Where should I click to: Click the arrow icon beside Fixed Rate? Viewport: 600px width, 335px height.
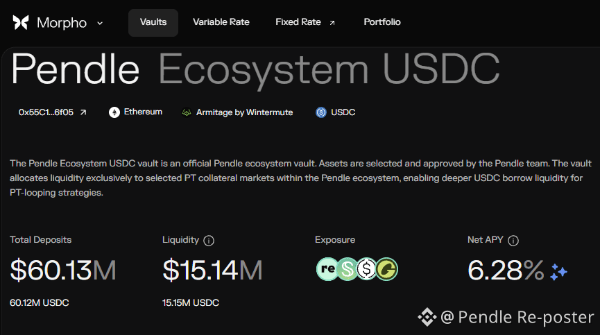pyautogui.click(x=332, y=23)
